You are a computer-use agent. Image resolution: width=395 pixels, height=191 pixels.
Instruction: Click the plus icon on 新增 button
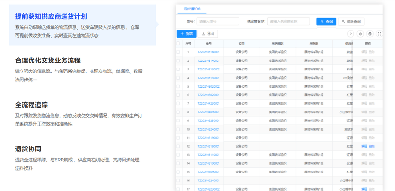click(182, 34)
